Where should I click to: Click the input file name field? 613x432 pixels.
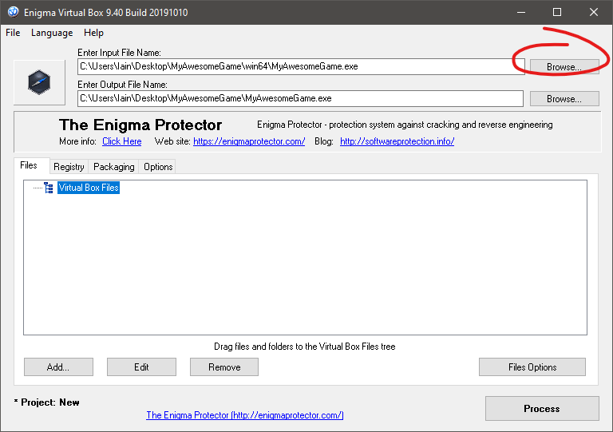(300, 67)
